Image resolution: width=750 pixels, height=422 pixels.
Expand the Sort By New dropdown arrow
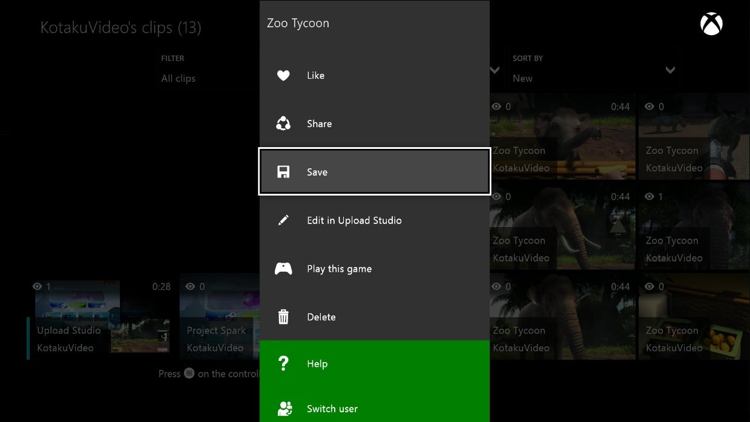coord(670,70)
